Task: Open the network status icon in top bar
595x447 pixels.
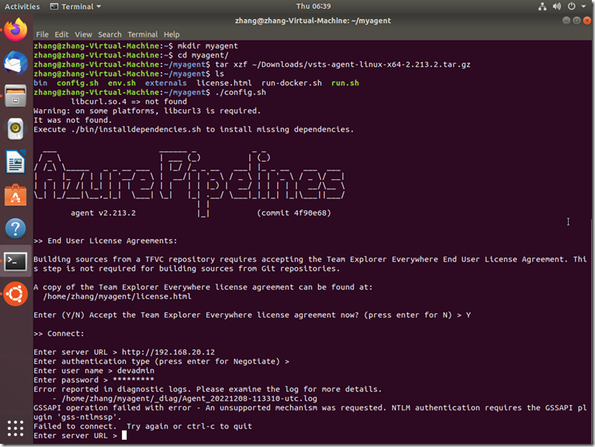Action: pyautogui.click(x=542, y=6)
